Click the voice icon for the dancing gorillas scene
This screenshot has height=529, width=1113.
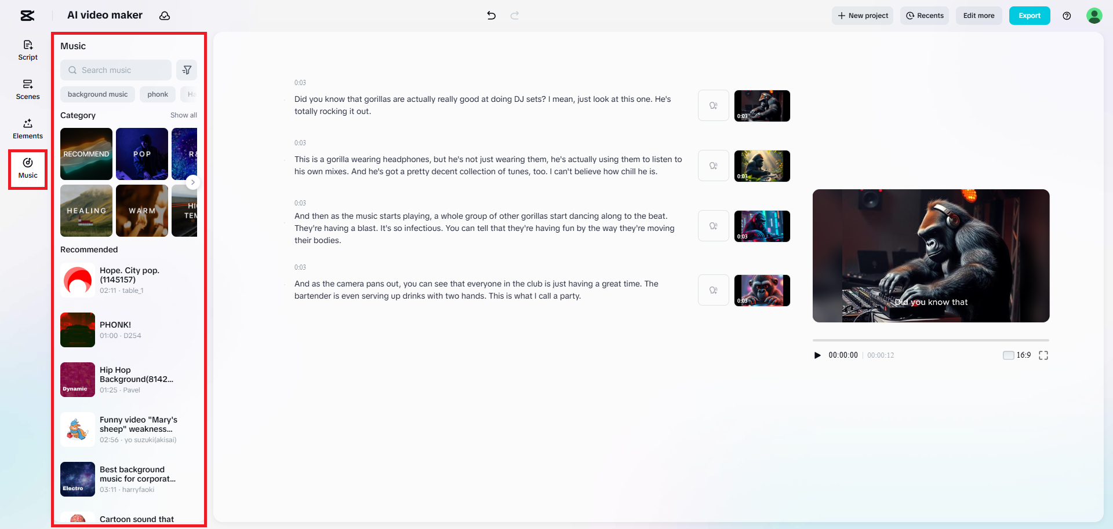click(714, 226)
